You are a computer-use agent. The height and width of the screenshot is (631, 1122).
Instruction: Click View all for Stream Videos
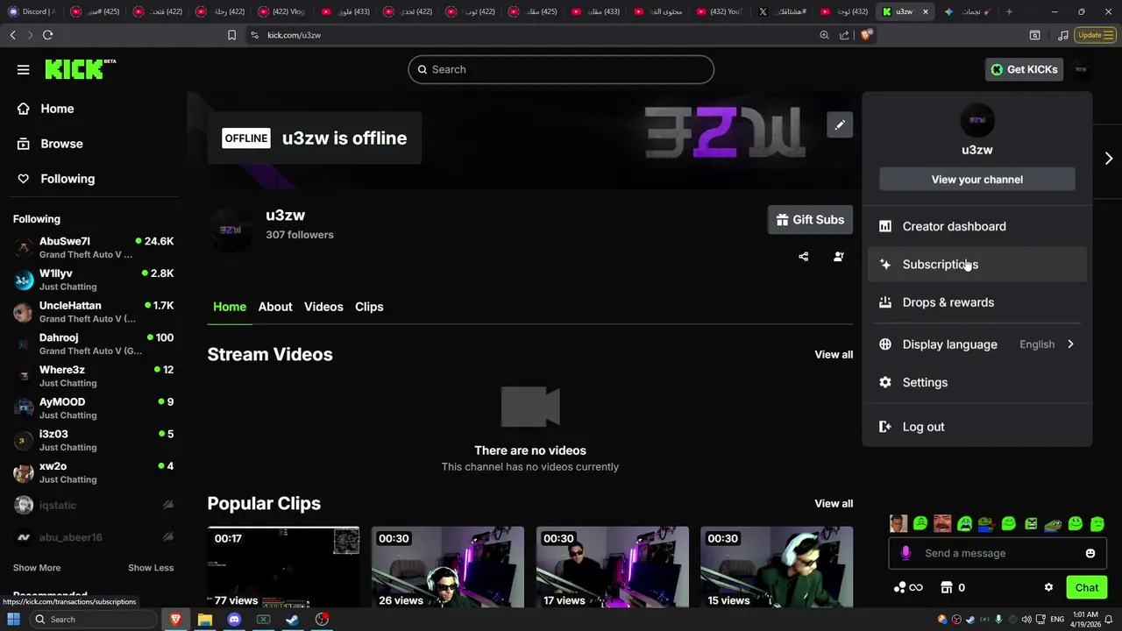pyautogui.click(x=834, y=355)
